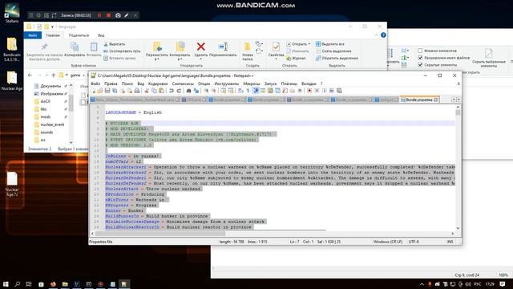Viewport: 513px width, 289px height.
Task: Toggle the highlighted indent guide toolbar icon
Action: [256, 91]
